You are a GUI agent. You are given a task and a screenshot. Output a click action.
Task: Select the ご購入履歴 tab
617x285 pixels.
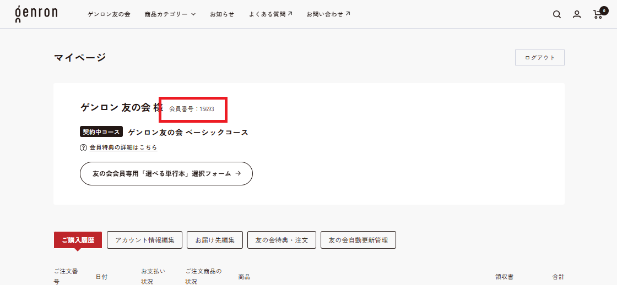click(78, 240)
